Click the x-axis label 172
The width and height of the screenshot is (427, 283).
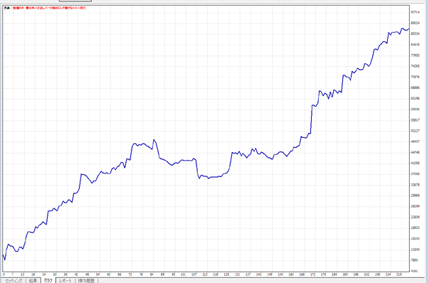click(312, 274)
